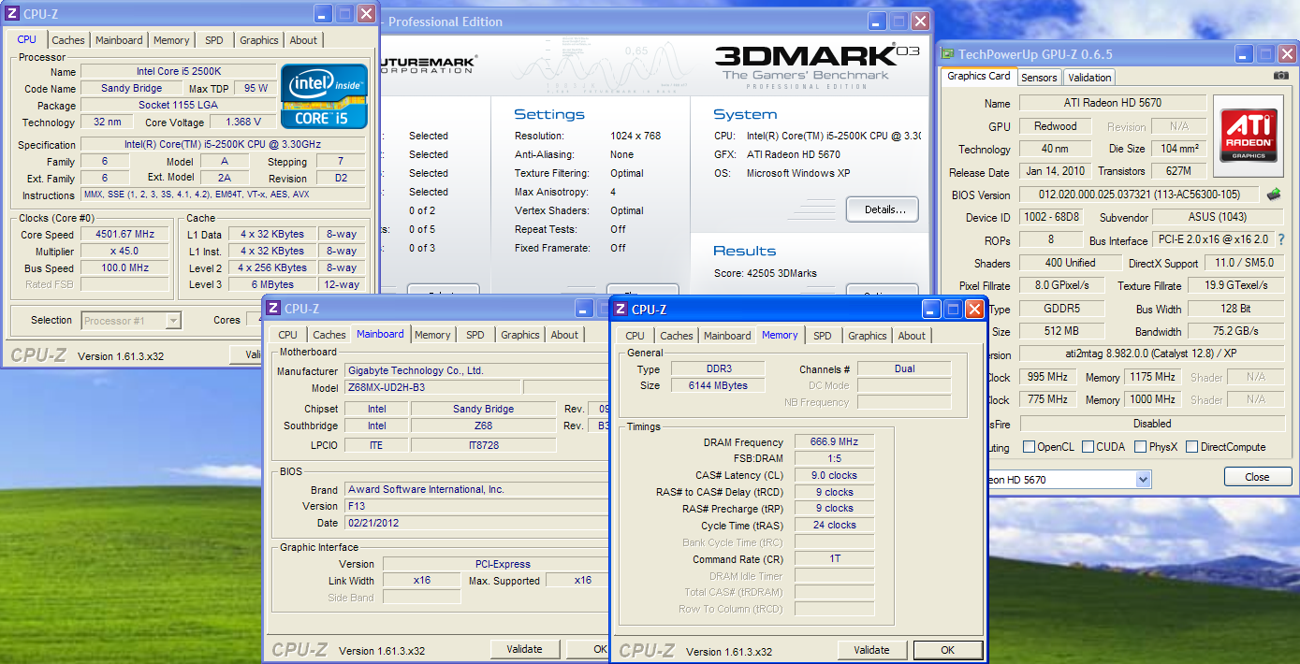Viewport: 1300px width, 664px height.
Task: Open the Graphics tab in the CPU-Z Memory window
Action: click(x=867, y=336)
